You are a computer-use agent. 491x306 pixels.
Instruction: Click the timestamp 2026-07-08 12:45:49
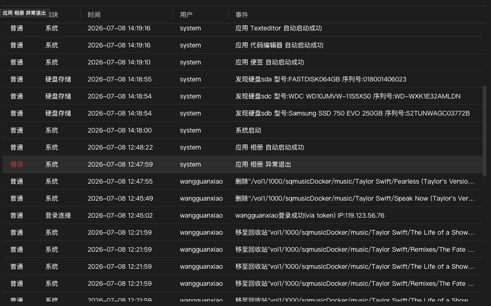(x=120, y=198)
